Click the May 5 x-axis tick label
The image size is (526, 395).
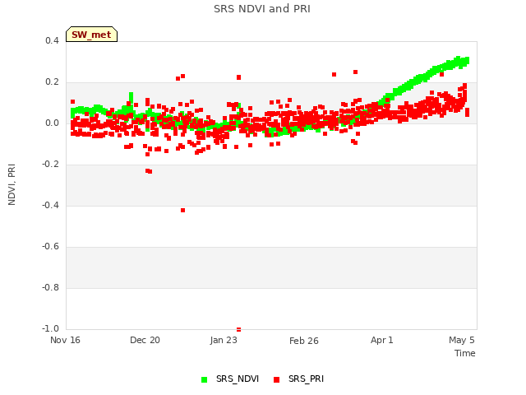462,340
